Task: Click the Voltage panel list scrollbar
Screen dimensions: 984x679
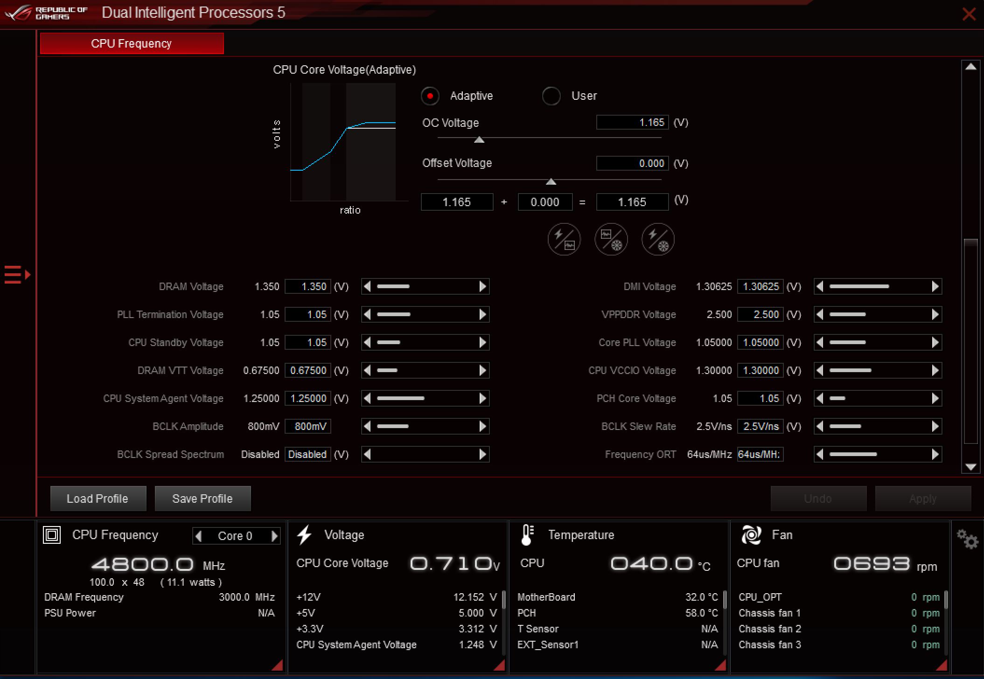Action: 504,600
